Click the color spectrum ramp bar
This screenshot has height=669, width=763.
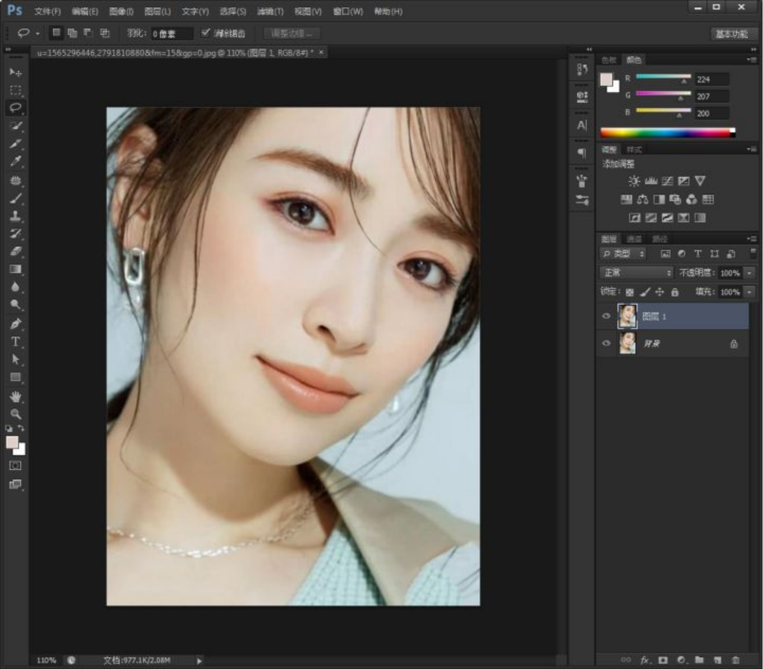(666, 133)
